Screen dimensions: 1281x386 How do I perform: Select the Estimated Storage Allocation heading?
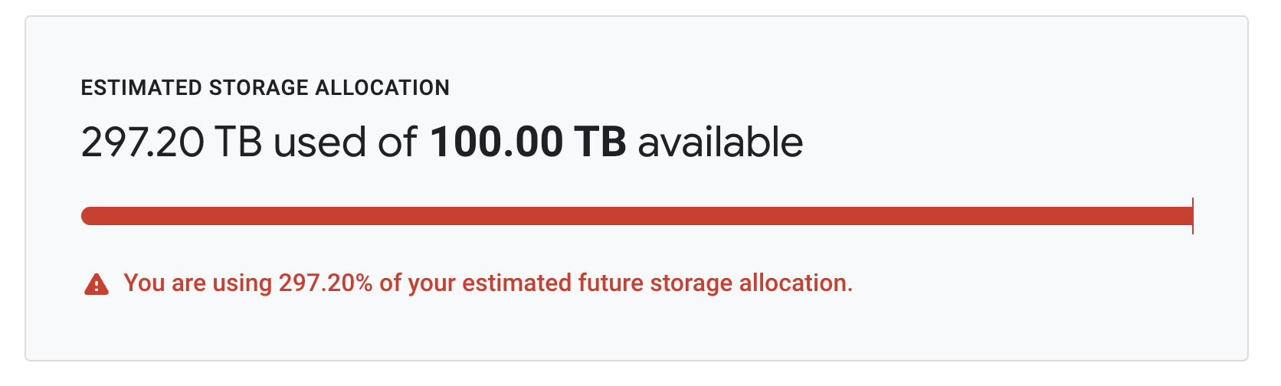tap(265, 88)
